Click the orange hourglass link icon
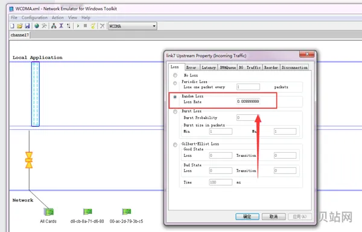 (29, 160)
